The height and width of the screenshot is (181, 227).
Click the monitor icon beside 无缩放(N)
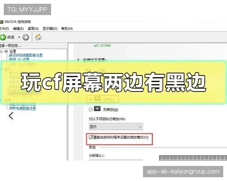pos(97,109)
